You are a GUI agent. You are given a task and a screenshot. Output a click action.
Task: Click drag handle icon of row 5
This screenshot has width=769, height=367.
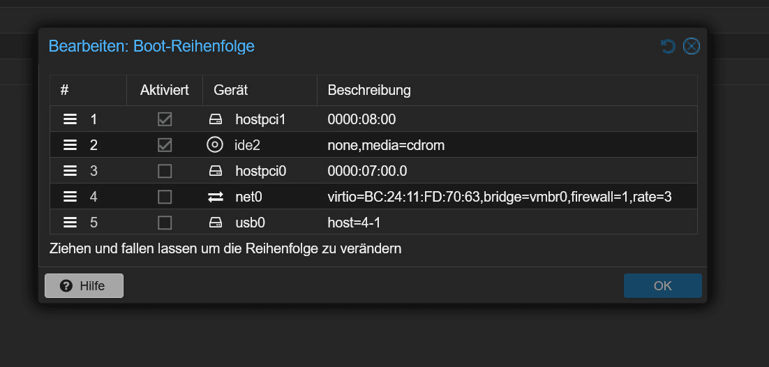pos(70,223)
